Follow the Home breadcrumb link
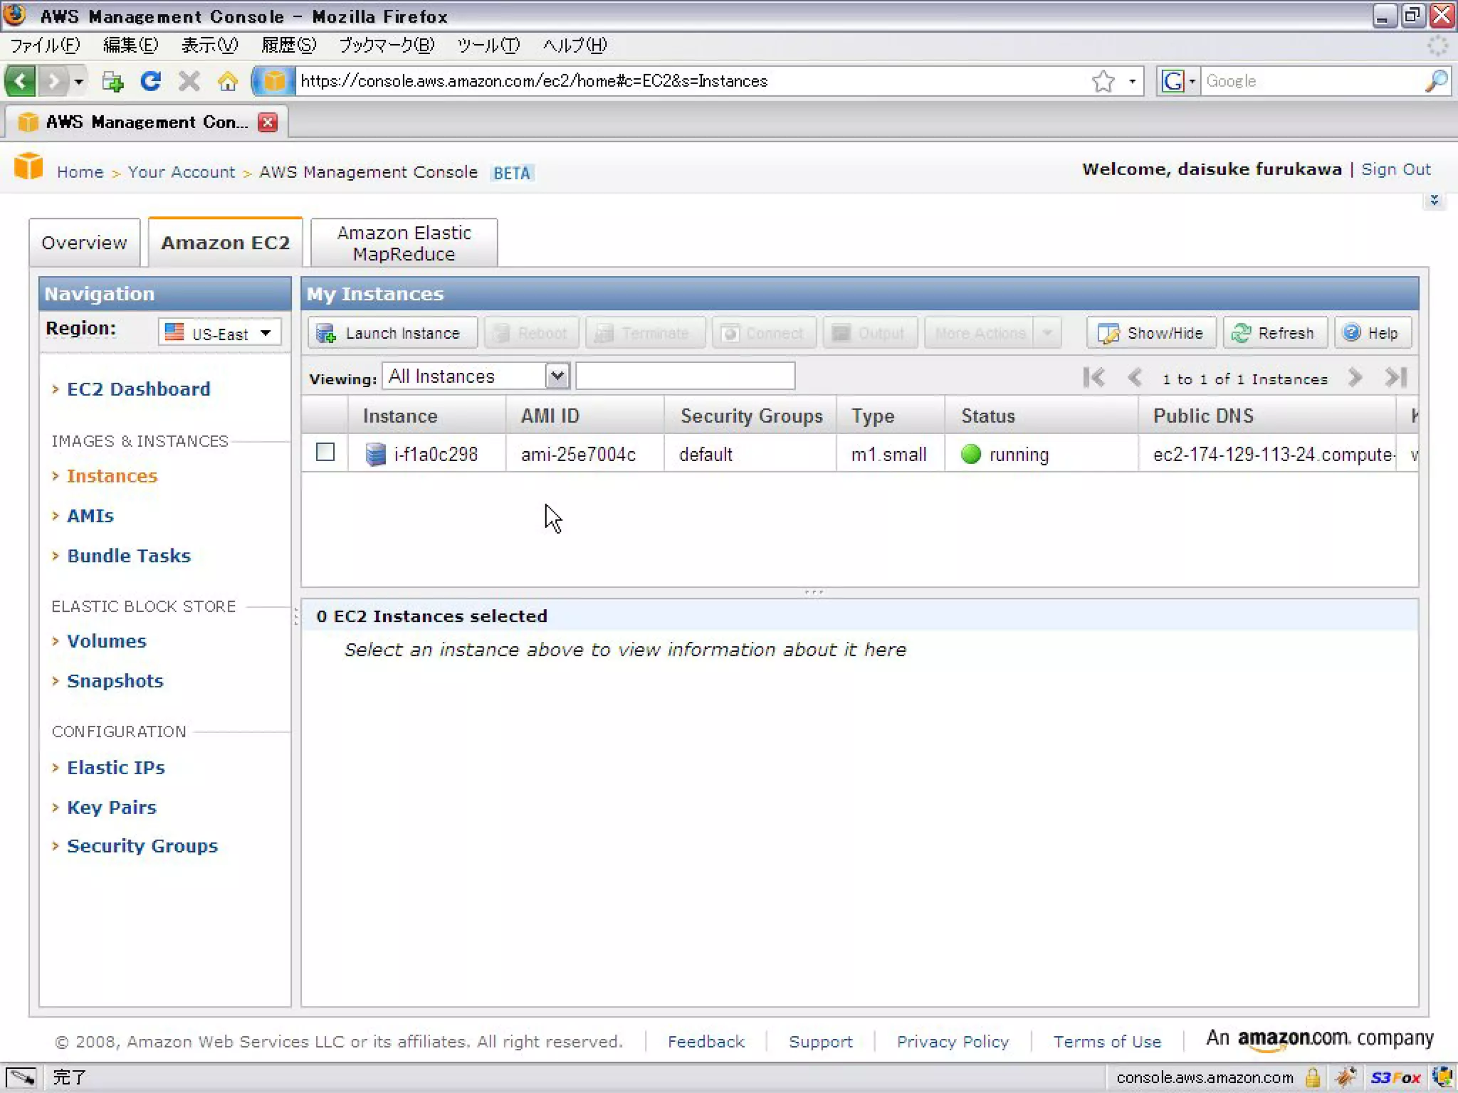This screenshot has width=1458, height=1093. [80, 172]
